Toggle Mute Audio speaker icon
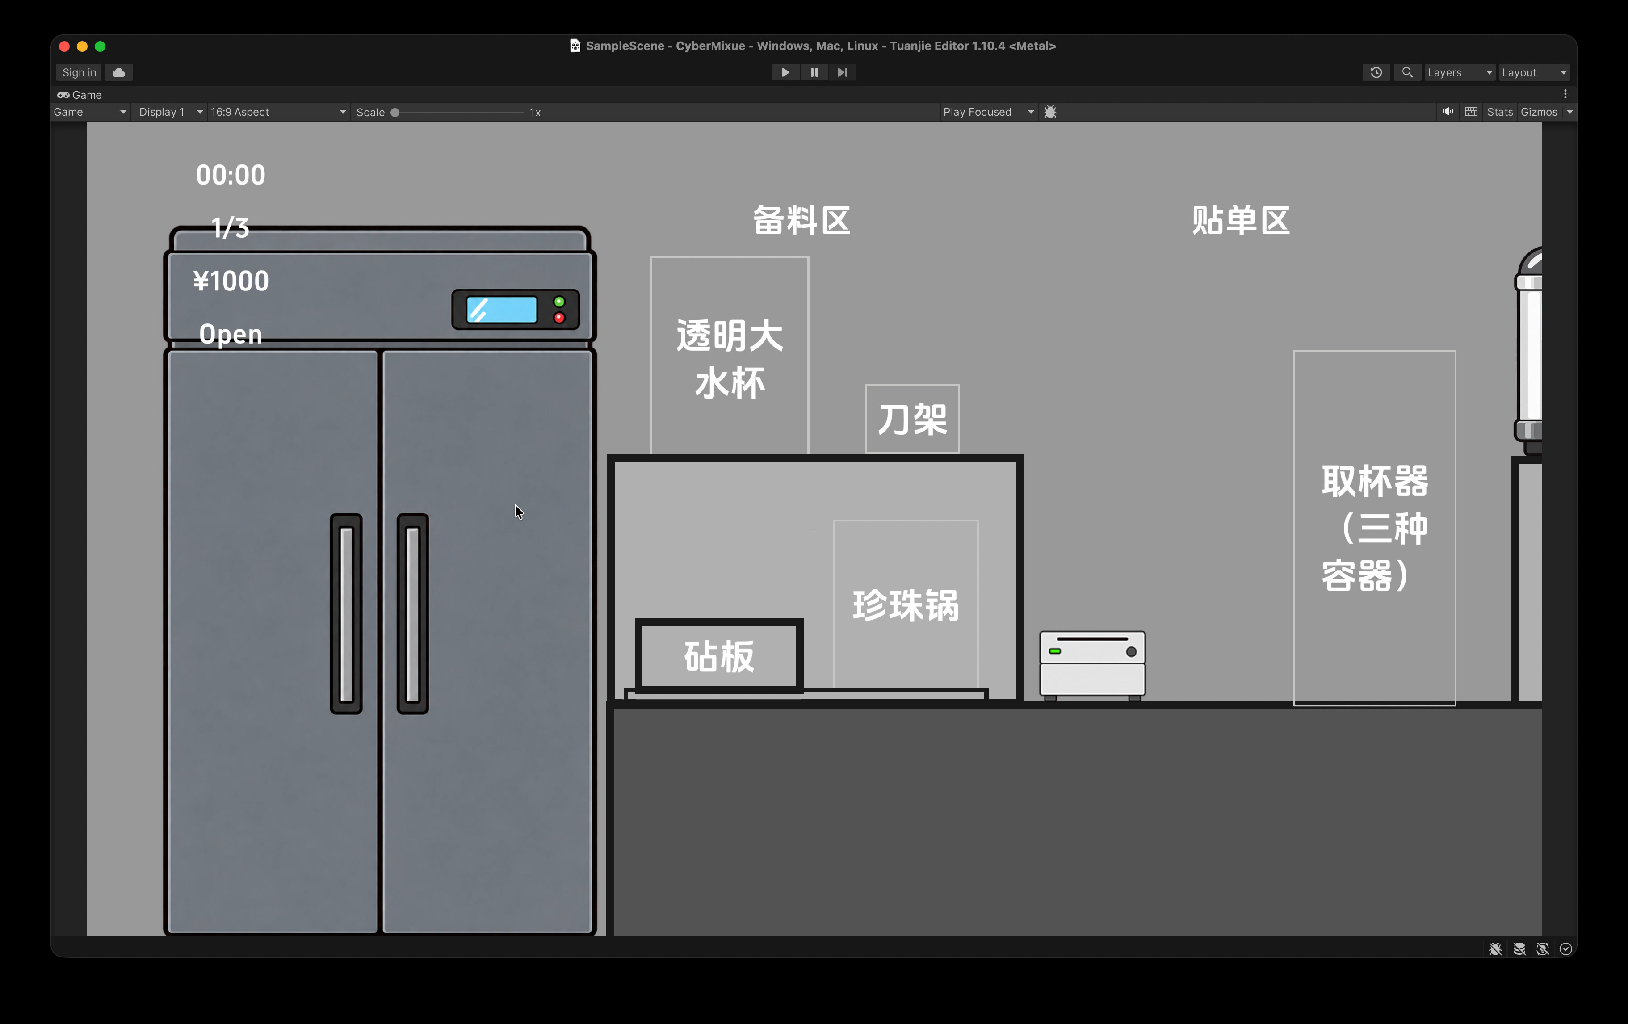Viewport: 1628px width, 1024px height. point(1448,112)
